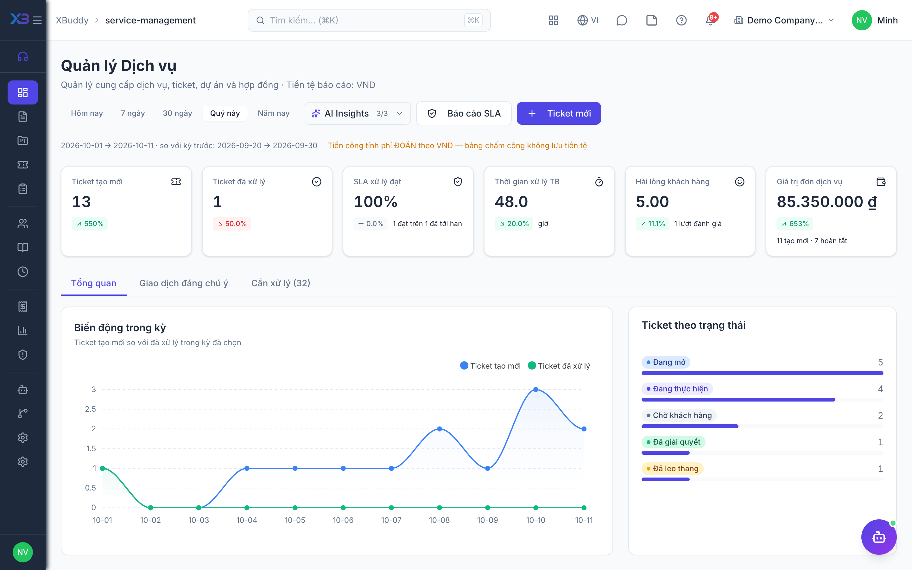Click the Đang thực hiện progress bar
This screenshot has width=912, height=570.
[x=763, y=400]
